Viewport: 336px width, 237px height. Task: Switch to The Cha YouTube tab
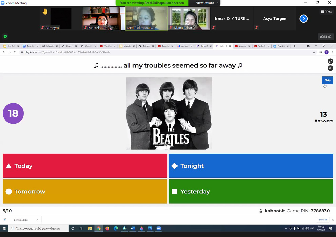(x=107, y=46)
